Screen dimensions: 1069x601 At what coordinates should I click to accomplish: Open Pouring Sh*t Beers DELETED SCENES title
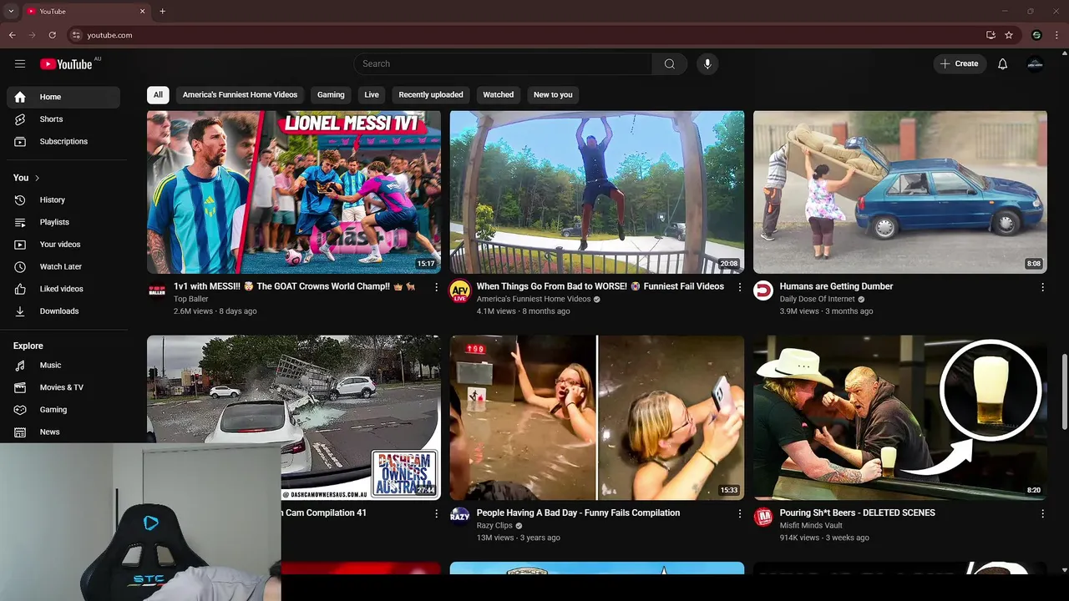(x=857, y=513)
